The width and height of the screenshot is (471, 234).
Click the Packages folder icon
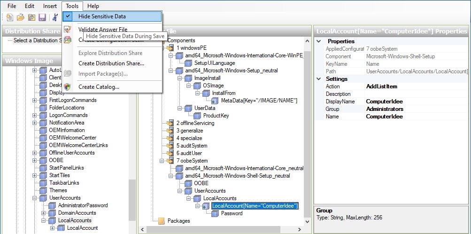(162, 221)
